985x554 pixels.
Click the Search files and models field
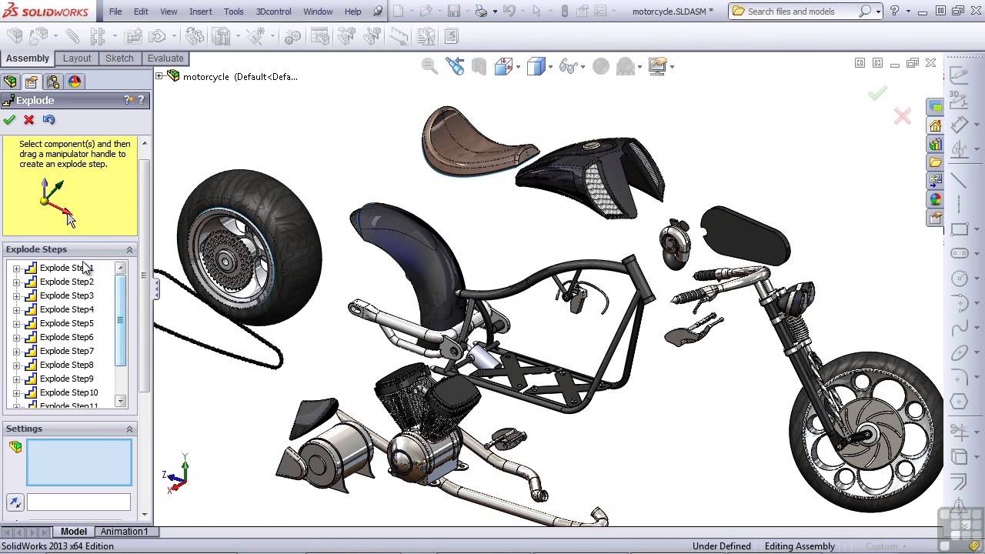800,12
